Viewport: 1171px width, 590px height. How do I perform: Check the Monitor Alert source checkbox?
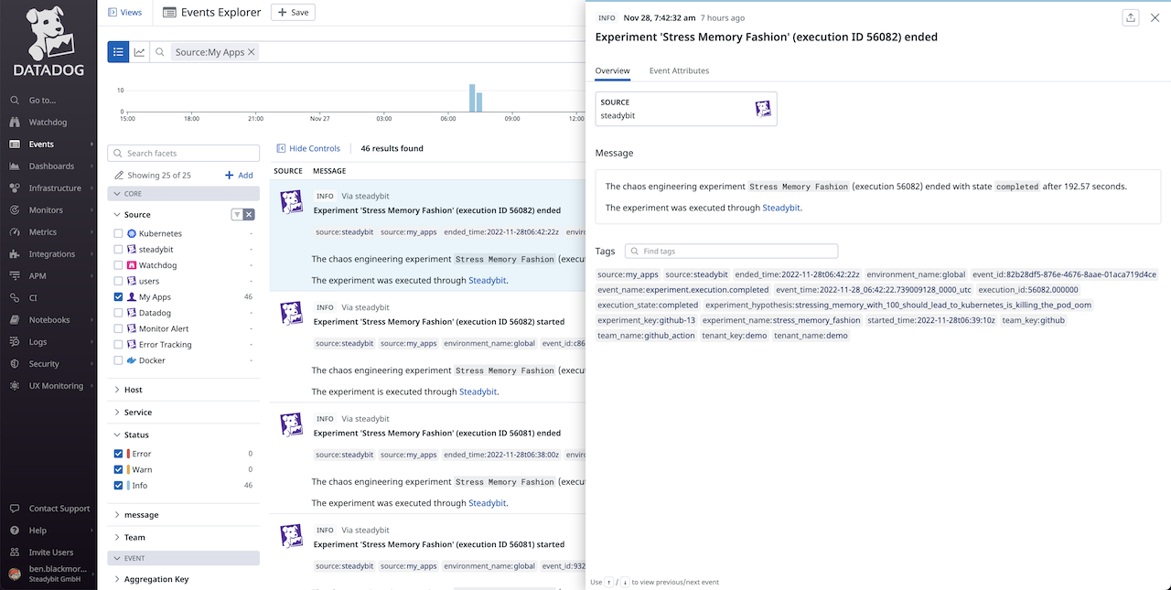pos(118,328)
